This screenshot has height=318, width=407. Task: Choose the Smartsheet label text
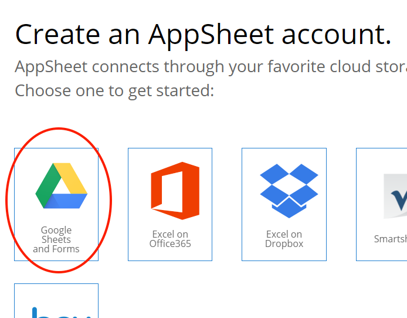(x=391, y=239)
